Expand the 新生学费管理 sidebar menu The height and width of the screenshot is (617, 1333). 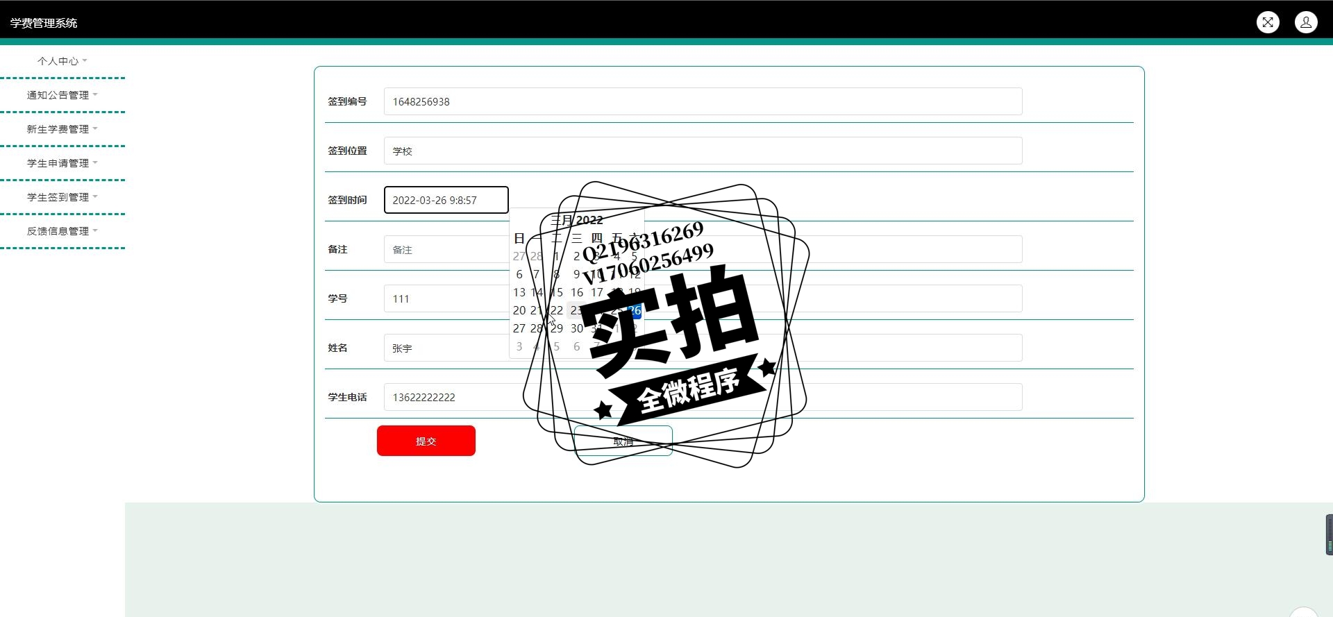[x=62, y=129]
